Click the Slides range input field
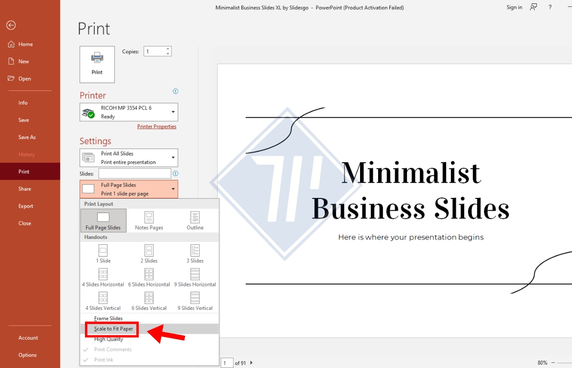Image resolution: width=572 pixels, height=368 pixels. coord(134,173)
